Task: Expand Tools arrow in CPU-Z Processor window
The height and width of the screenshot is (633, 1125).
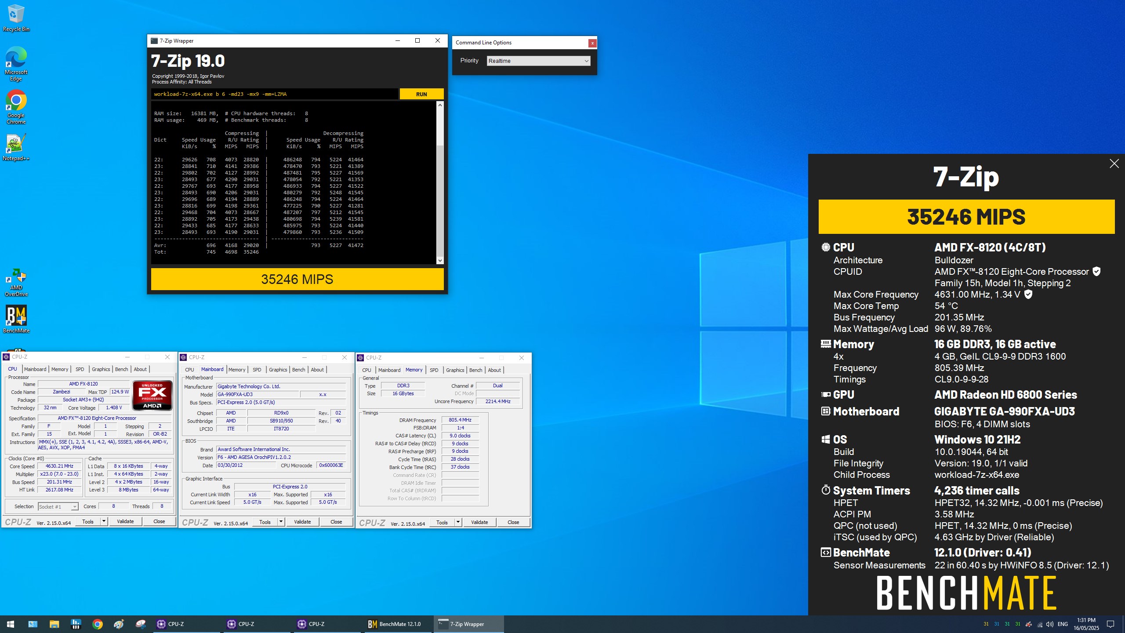Action: point(104,521)
